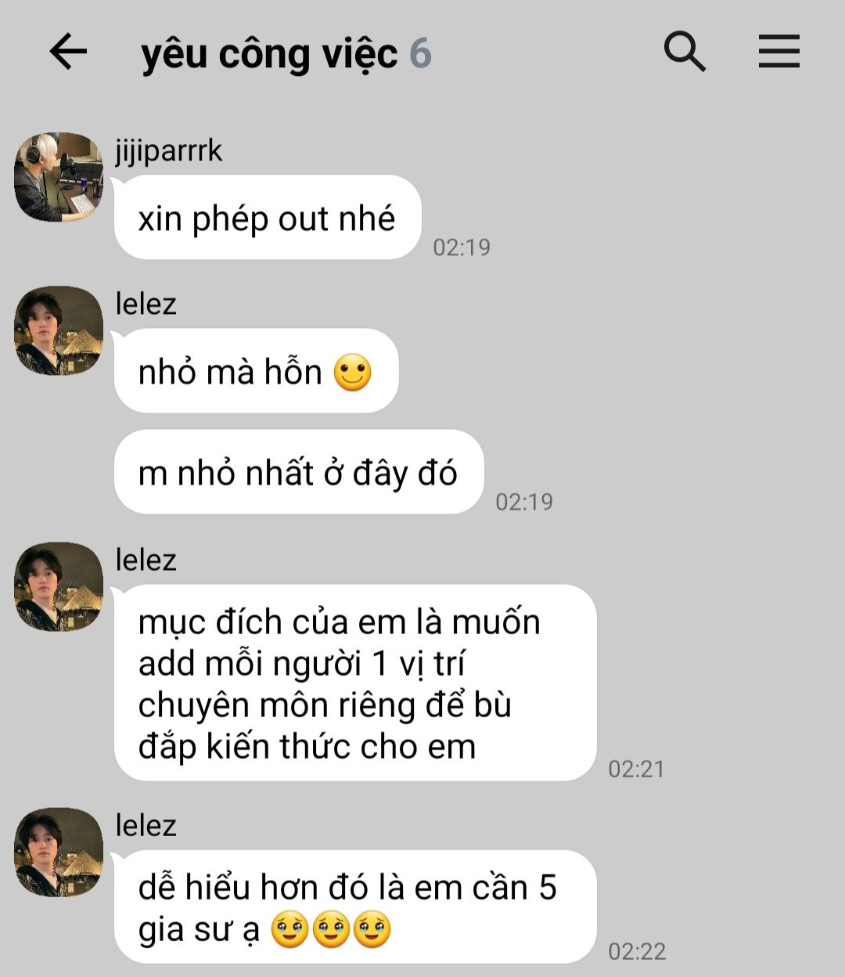Screen dimensions: 845x977
Task: Tap lelez's avatar above "nhỏ mà hỗn"
Action: pos(59,330)
